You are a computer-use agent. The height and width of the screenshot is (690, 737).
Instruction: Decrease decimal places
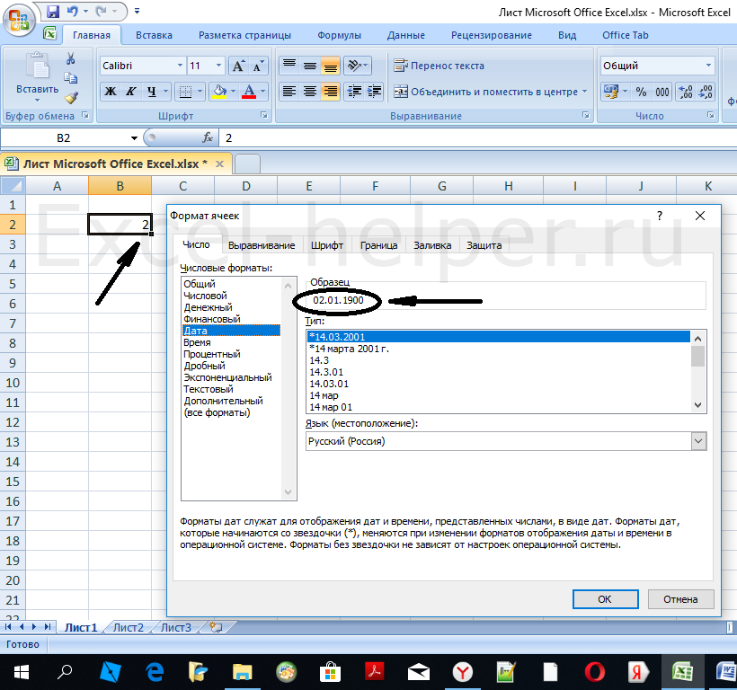[x=706, y=92]
